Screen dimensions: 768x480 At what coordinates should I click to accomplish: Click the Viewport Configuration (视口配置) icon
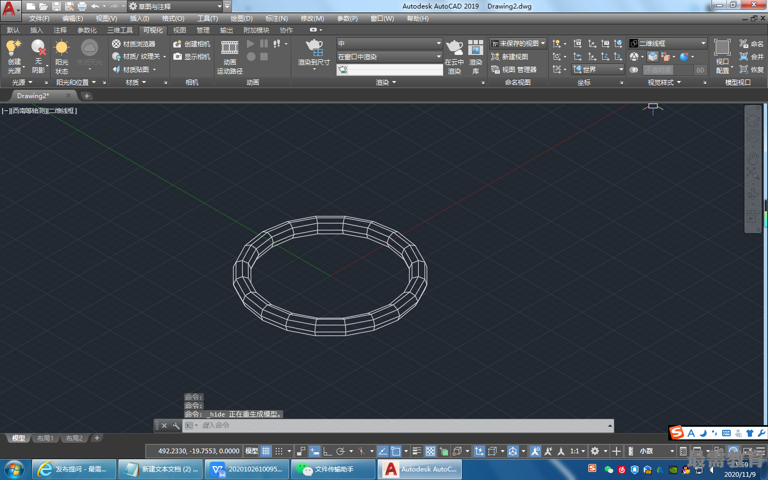click(x=722, y=47)
